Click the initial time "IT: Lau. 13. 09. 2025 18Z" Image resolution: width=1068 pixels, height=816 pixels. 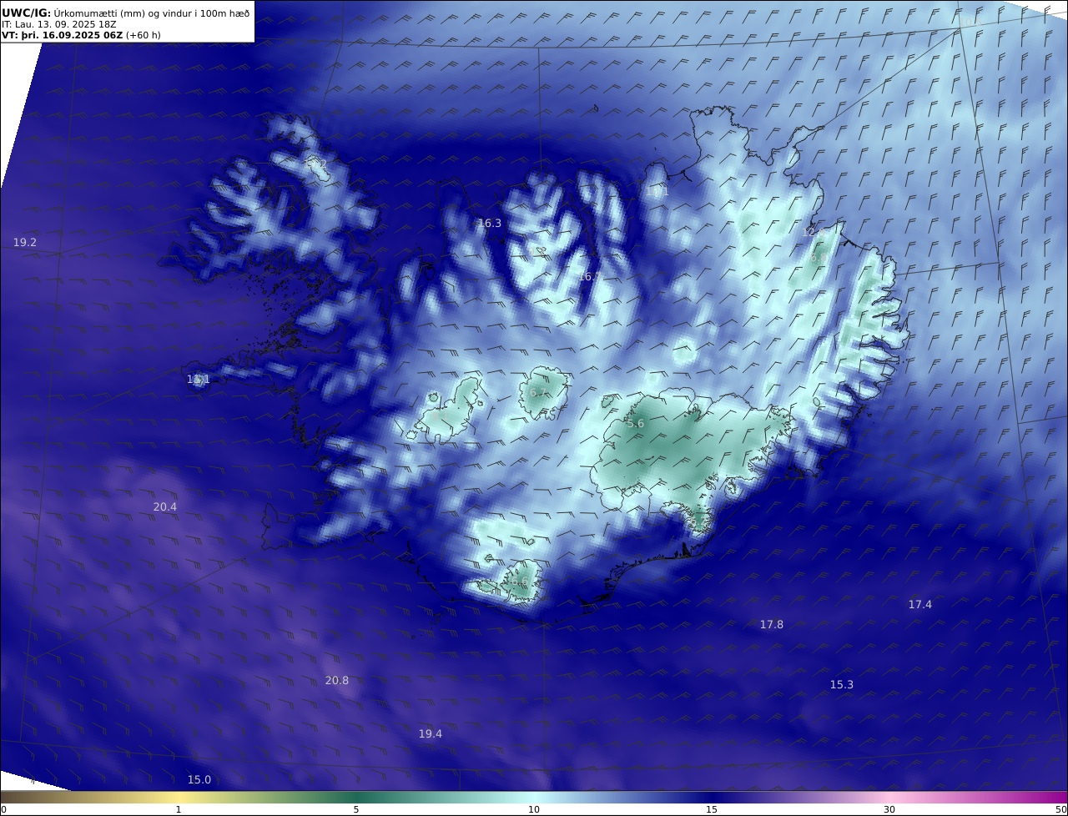tap(58, 25)
